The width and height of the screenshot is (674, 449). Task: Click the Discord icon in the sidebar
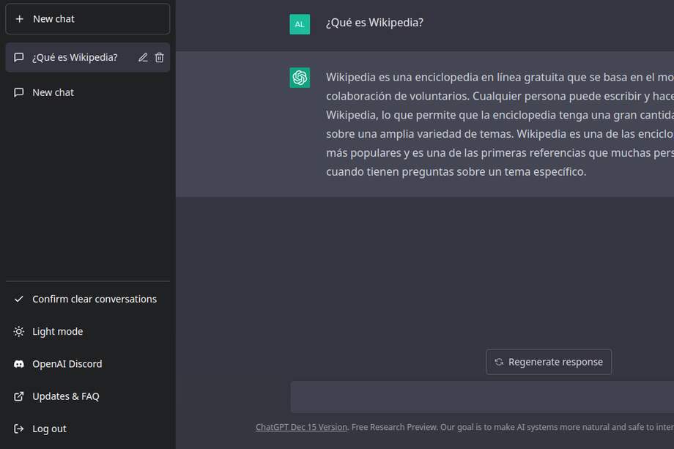coord(18,364)
